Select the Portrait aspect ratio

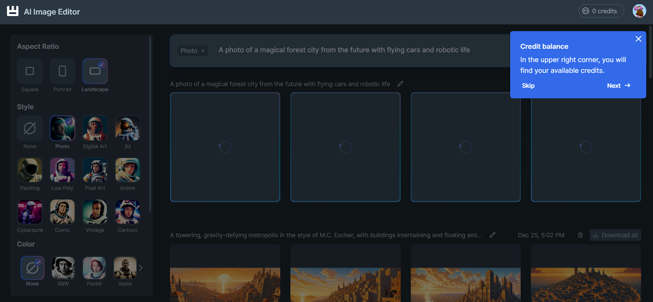[x=62, y=71]
